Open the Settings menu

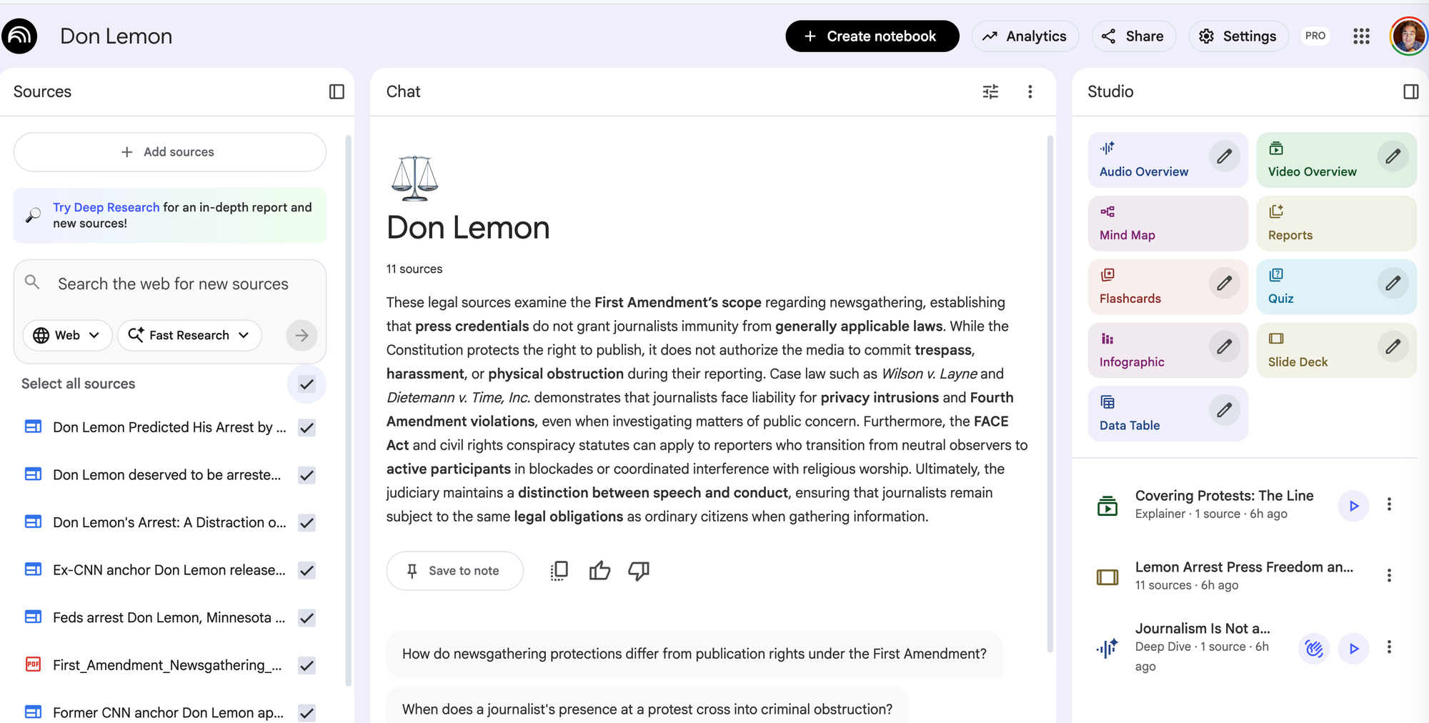click(x=1238, y=36)
